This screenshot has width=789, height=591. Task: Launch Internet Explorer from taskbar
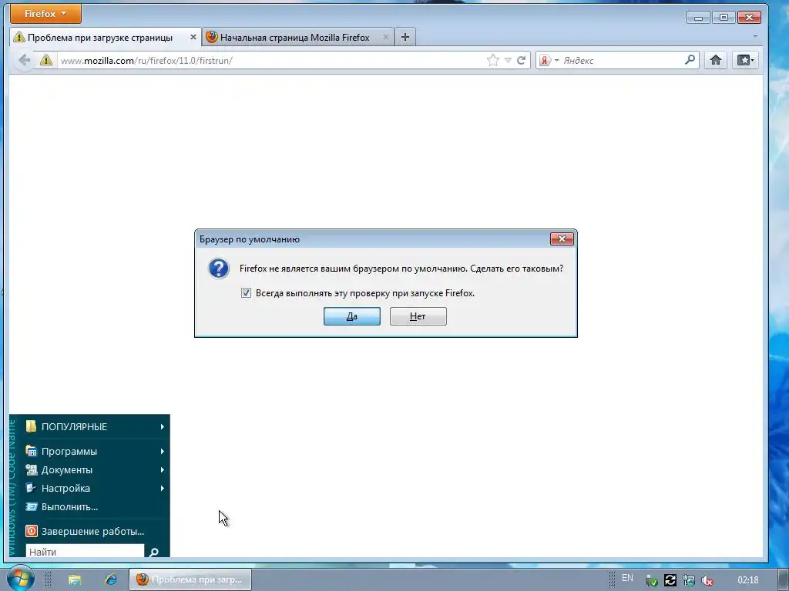[x=111, y=580]
